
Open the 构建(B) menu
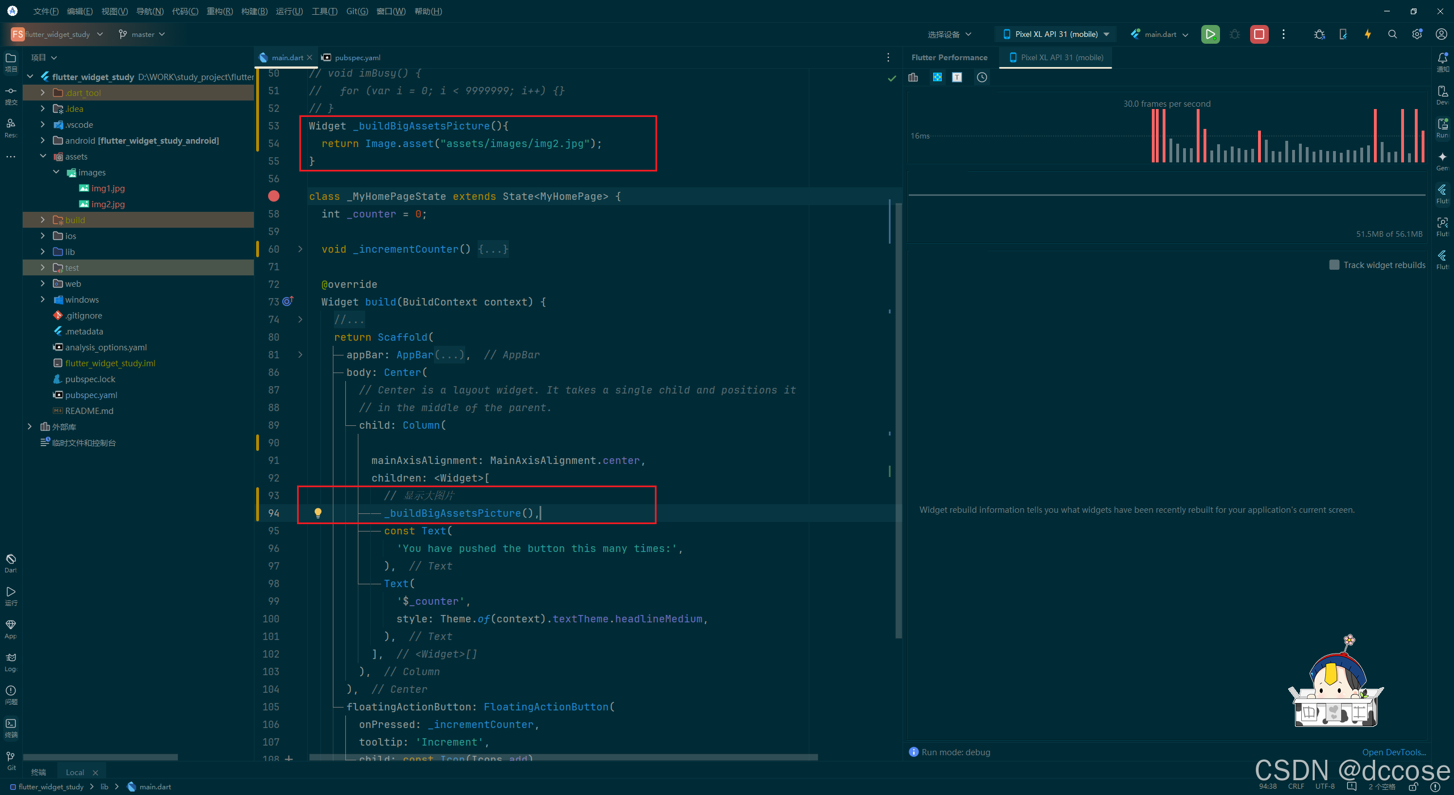point(254,11)
